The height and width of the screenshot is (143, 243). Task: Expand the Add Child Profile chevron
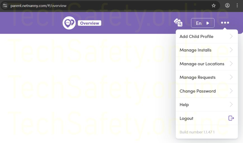pyautogui.click(x=231, y=36)
